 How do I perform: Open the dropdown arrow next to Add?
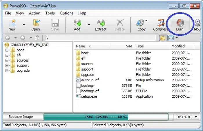89,25
